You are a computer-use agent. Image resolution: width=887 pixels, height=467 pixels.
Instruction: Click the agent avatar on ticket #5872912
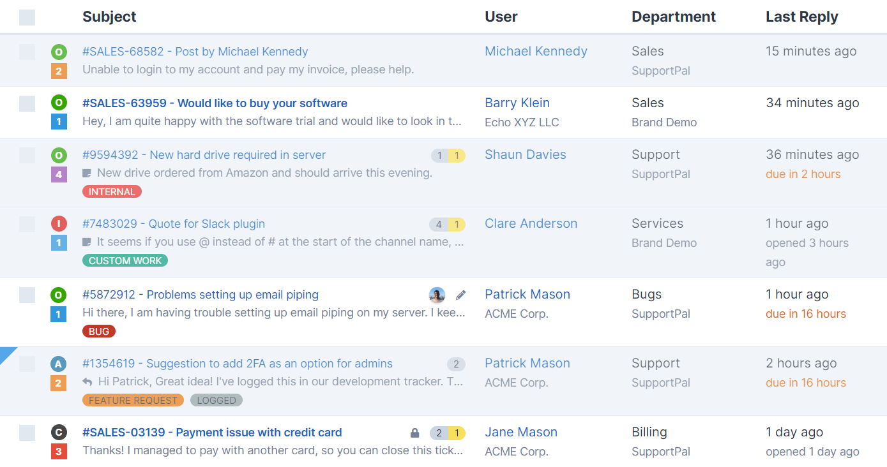436,295
